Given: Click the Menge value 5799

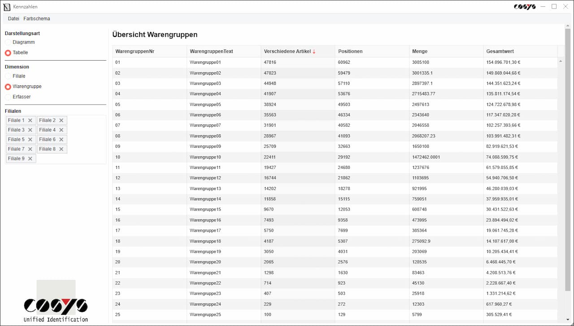Looking at the screenshot, I should (417, 315).
